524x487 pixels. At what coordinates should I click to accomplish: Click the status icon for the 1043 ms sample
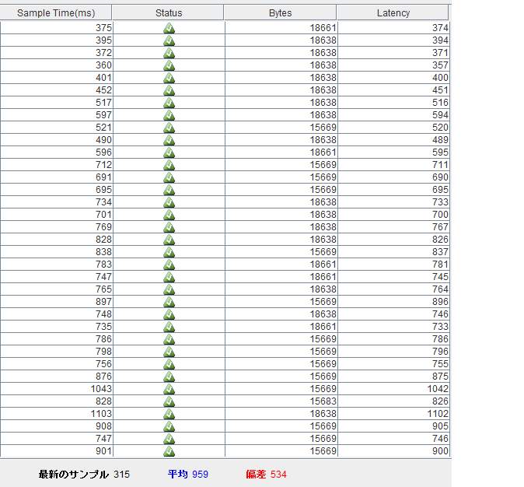pos(169,389)
